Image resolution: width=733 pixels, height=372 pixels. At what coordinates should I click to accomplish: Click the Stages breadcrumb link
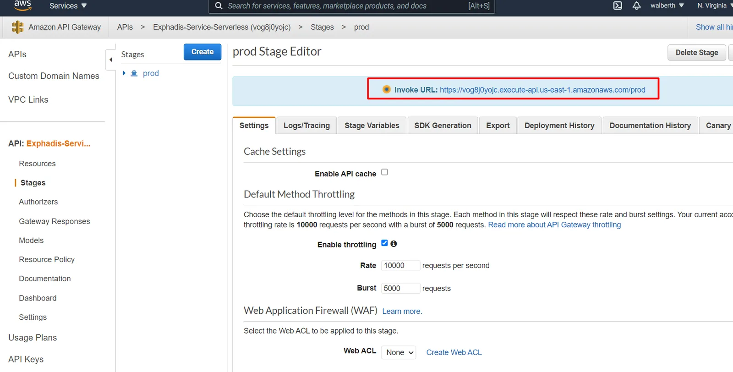point(322,27)
